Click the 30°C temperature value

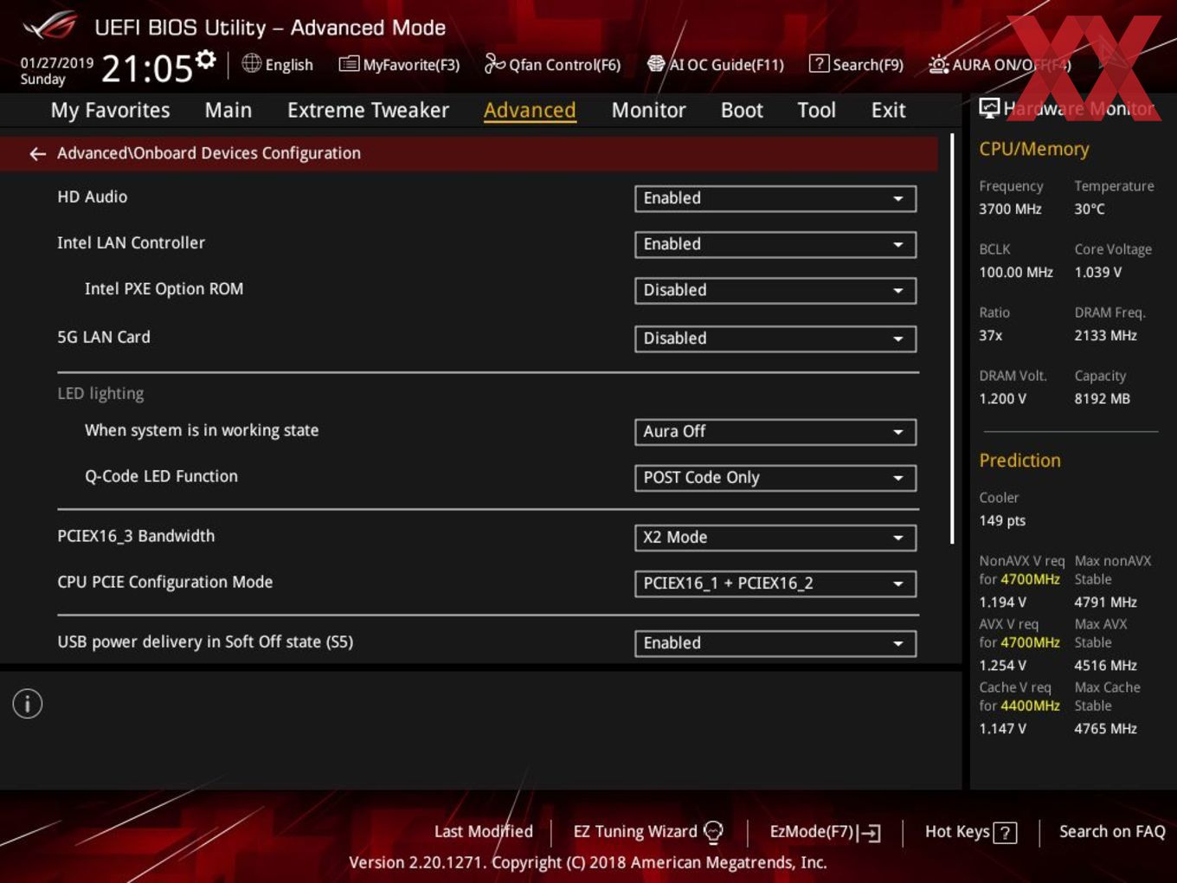tap(1090, 209)
